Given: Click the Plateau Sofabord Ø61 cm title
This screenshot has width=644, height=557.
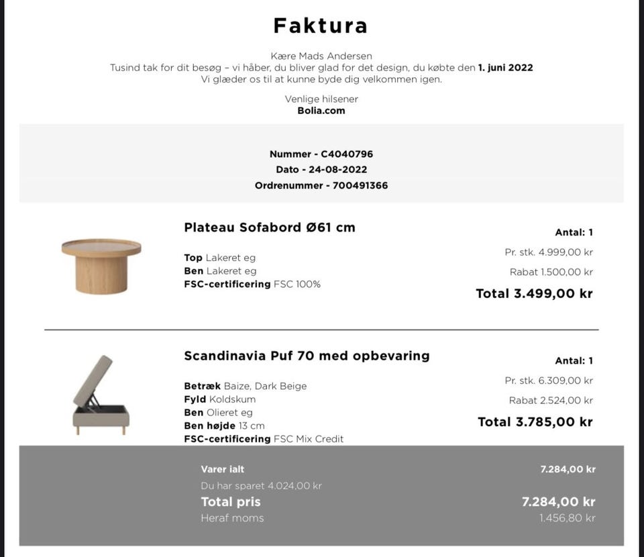Looking at the screenshot, I should pos(270,227).
